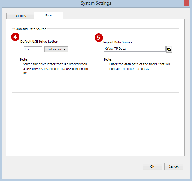This screenshot has height=181, width=192.
Task: Click the Import Data Source path field
Action: point(134,49)
